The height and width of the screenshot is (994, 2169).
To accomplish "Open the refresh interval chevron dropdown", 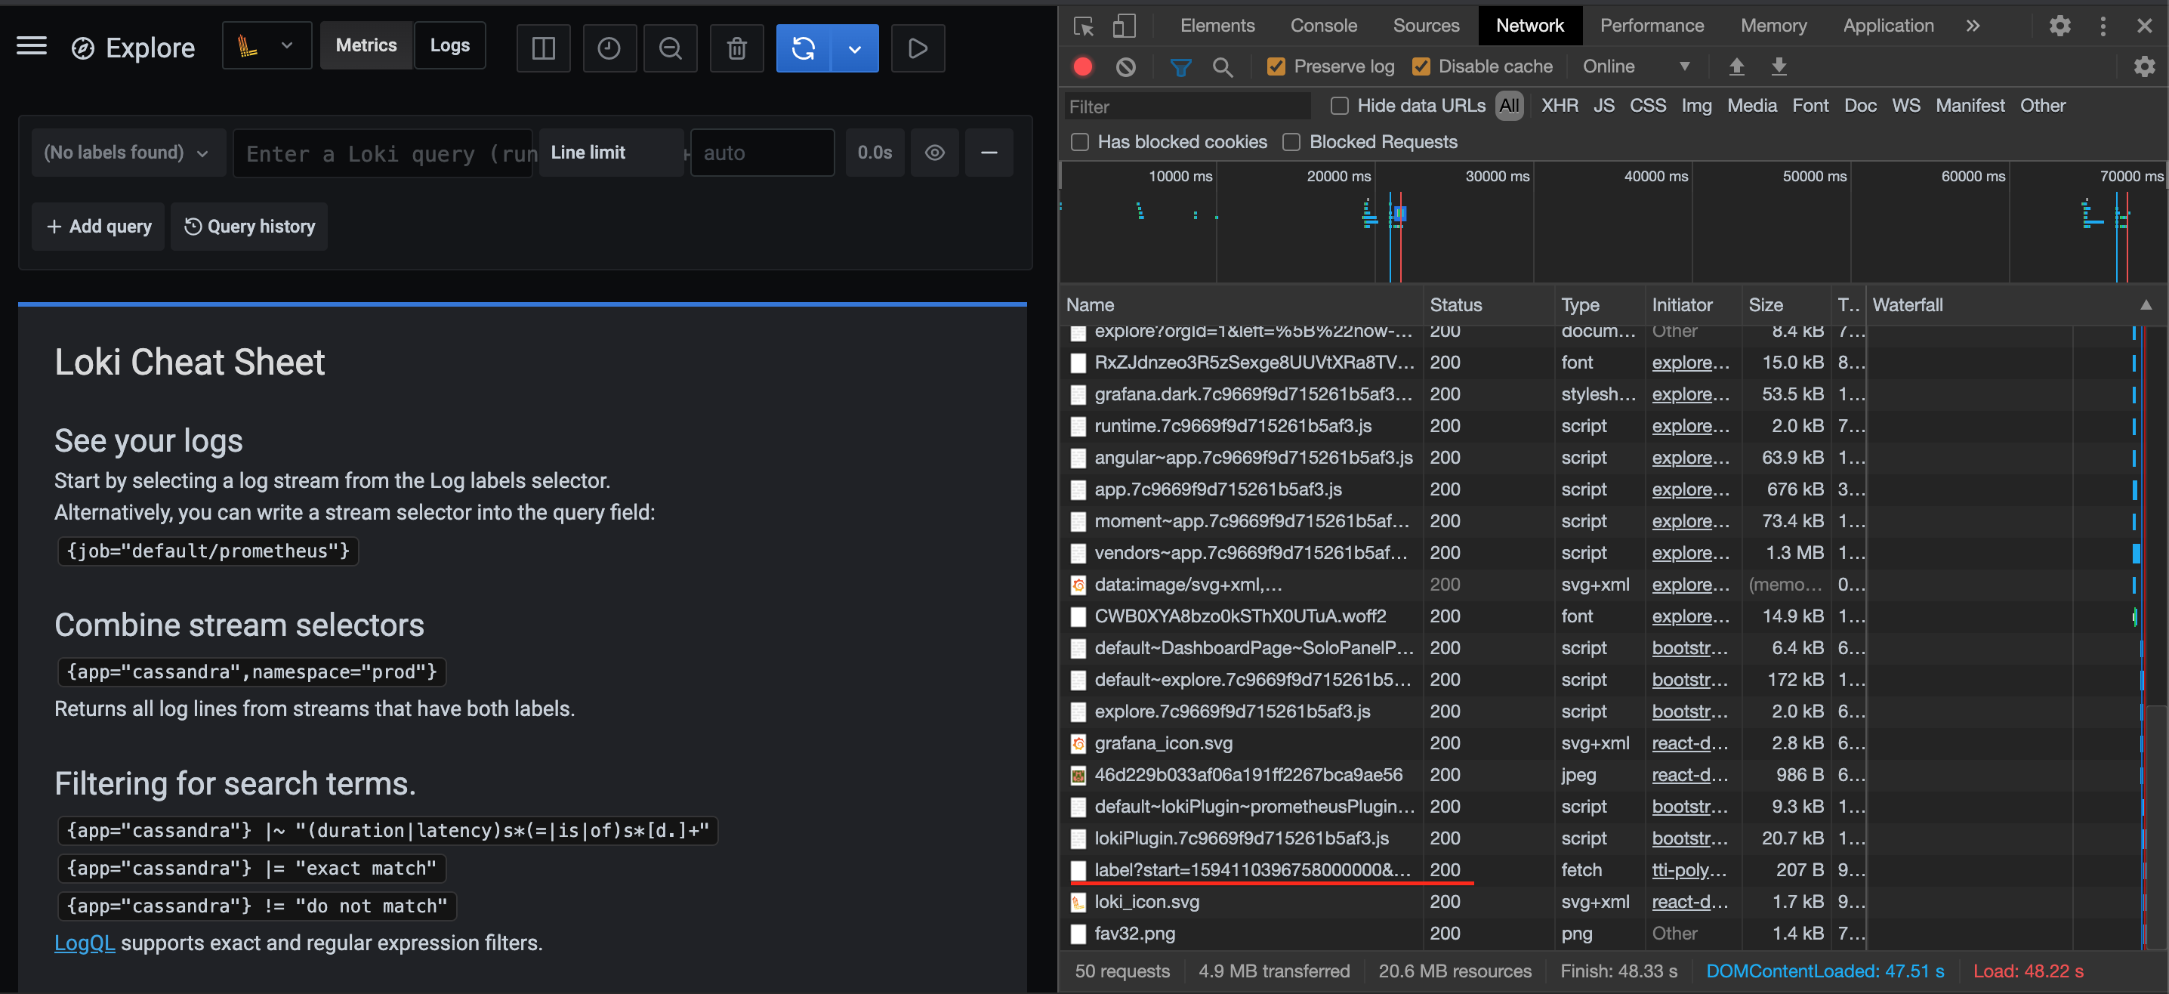I will [855, 48].
